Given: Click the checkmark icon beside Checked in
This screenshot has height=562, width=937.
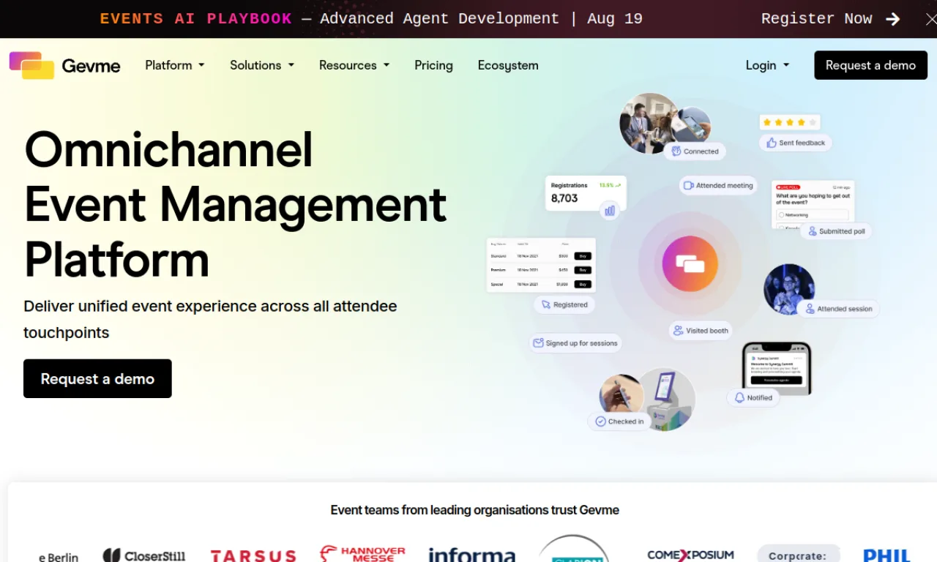Looking at the screenshot, I should [x=600, y=421].
